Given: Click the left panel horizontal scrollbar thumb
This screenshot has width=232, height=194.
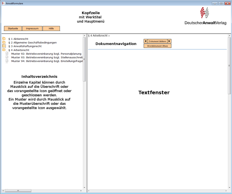Looking at the screenshot, I should pos(18,191).
